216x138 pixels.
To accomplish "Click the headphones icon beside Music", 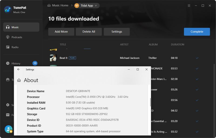I will pyautogui.click(x=8, y=27).
